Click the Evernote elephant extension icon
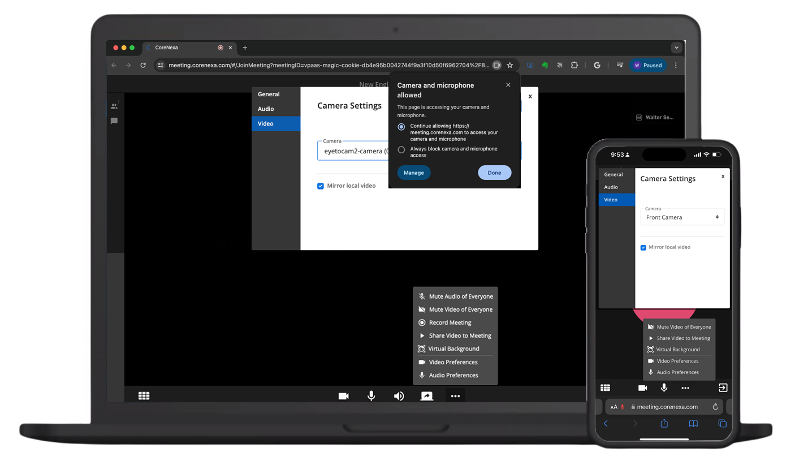Viewport: 795px width, 469px height. (x=545, y=65)
